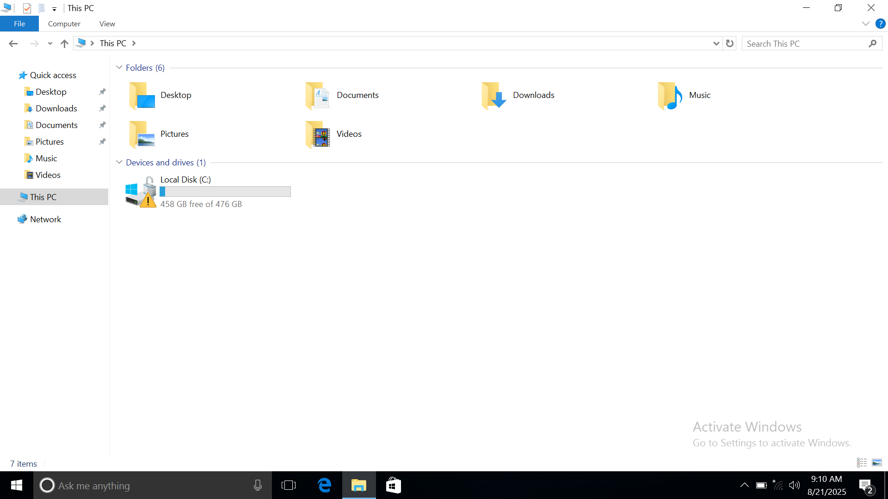Select Downloads in the navigation pane
888x499 pixels.
coord(56,109)
